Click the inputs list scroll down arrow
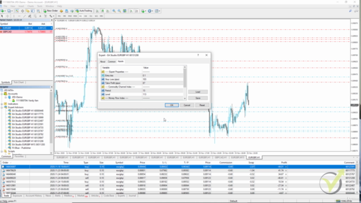The image size is (361, 203). 184,98
